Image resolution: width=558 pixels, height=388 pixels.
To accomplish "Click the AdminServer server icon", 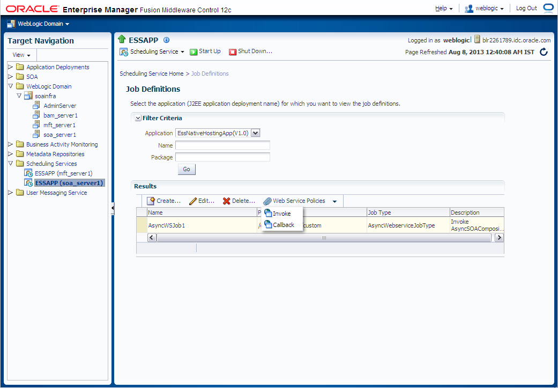I will [36, 106].
